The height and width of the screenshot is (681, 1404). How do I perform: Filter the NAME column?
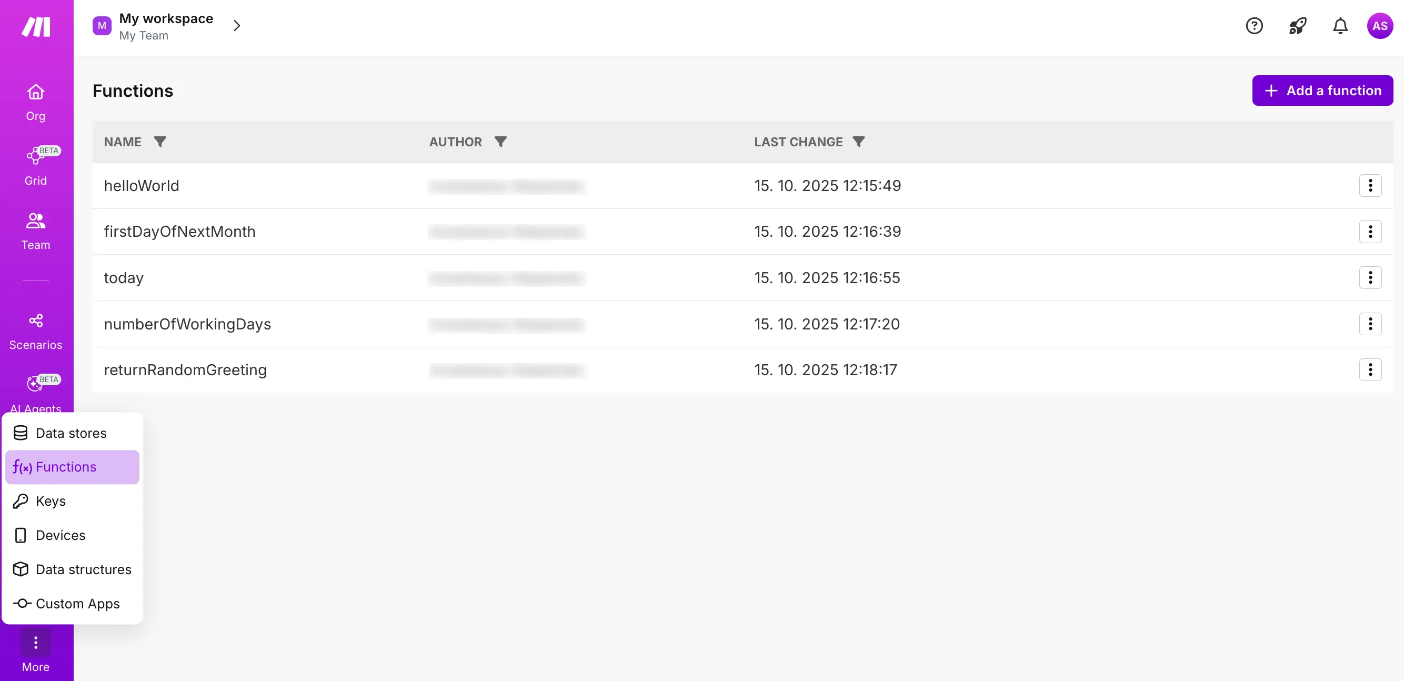[x=159, y=142]
